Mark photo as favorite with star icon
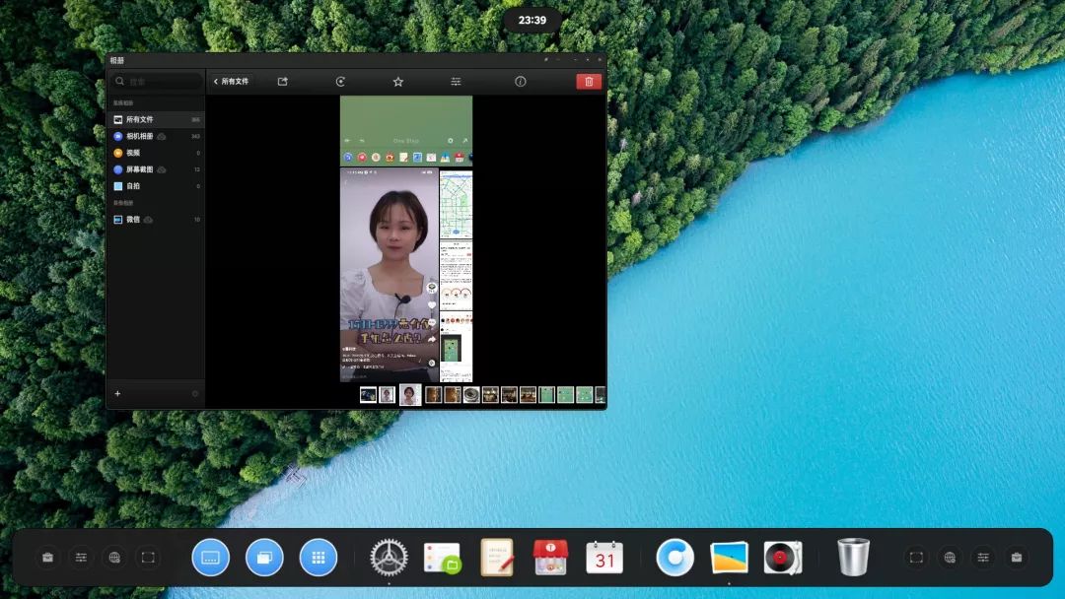1065x599 pixels. 398,82
